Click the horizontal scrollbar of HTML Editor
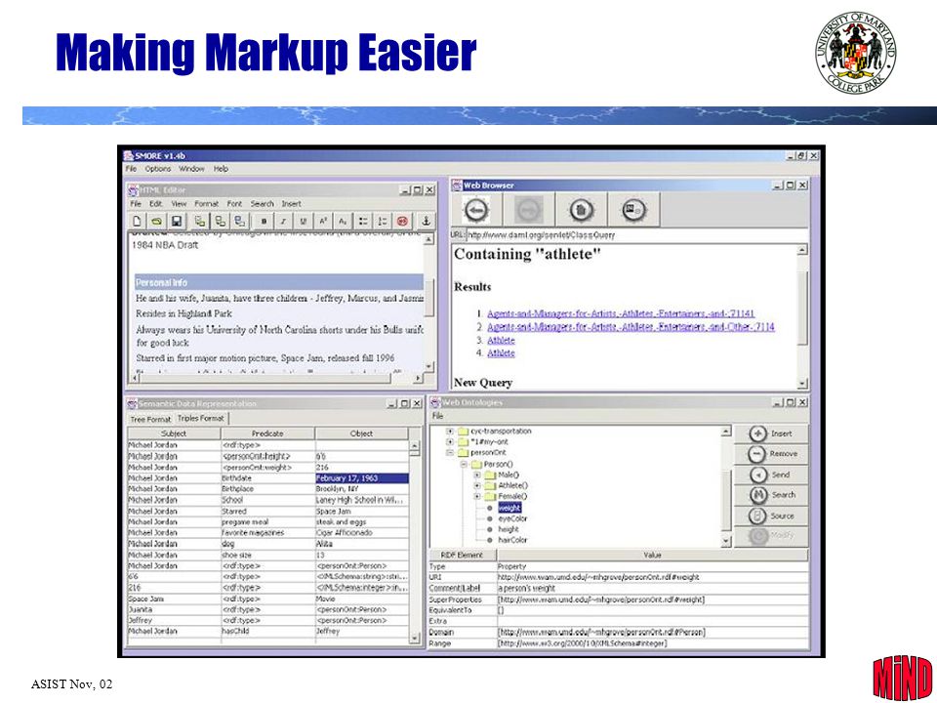 [276, 378]
